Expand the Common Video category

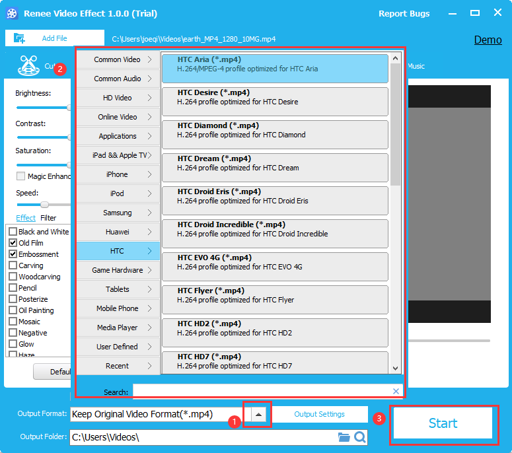coord(118,59)
